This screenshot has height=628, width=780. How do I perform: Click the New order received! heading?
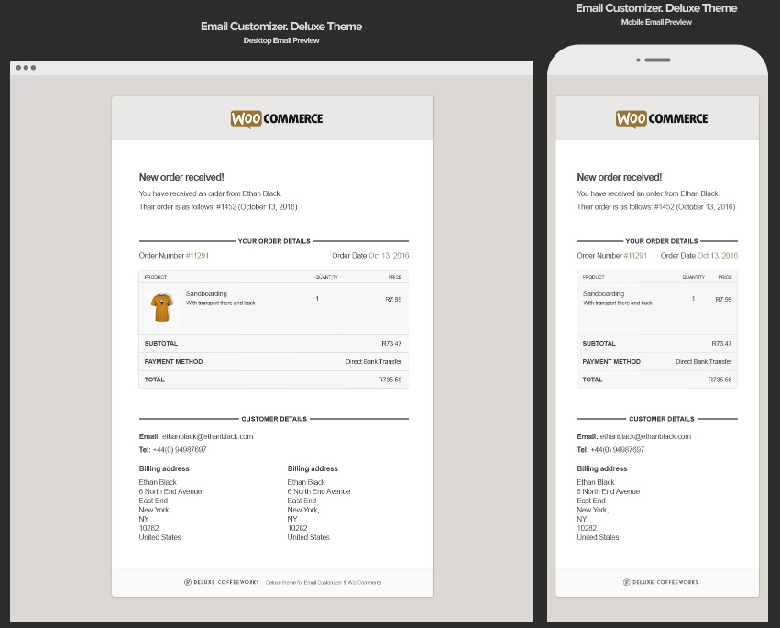180,176
